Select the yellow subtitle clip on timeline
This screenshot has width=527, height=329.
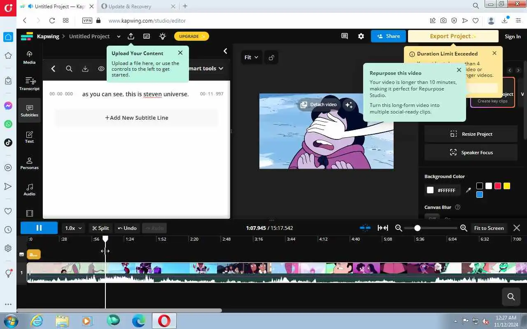click(34, 255)
